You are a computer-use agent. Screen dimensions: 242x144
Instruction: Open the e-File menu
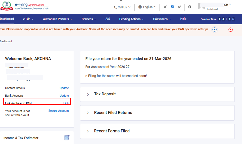tap(28, 19)
